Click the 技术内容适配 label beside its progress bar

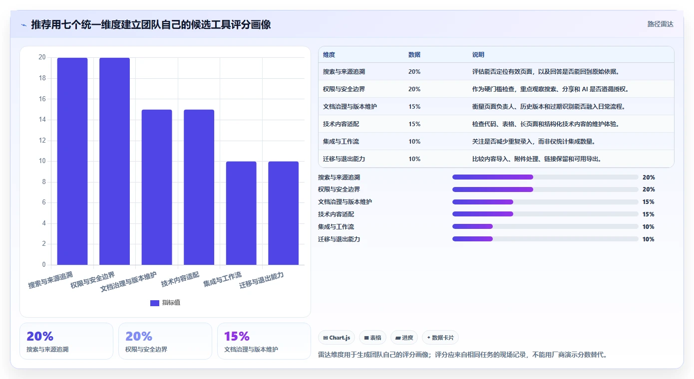(x=336, y=214)
